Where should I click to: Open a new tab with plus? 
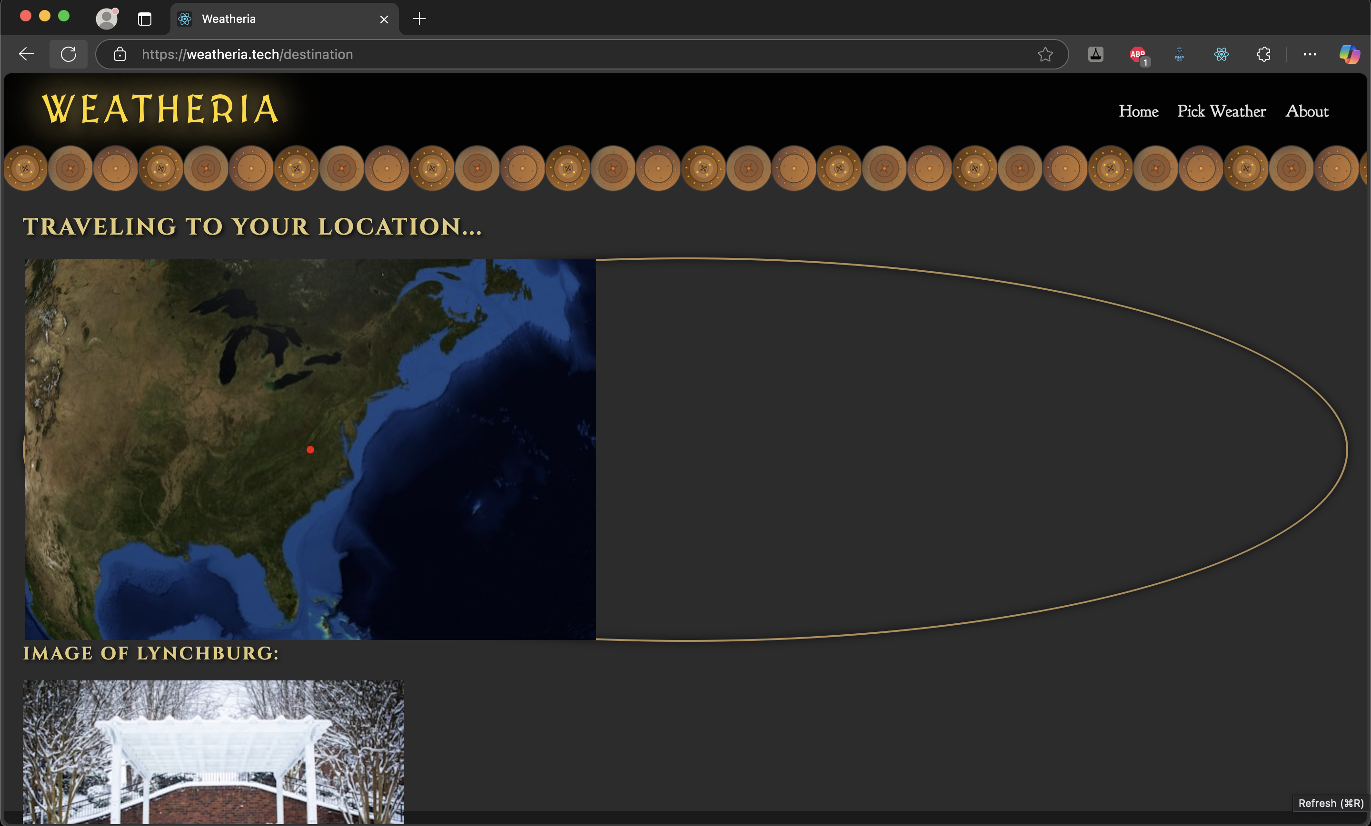[419, 19]
